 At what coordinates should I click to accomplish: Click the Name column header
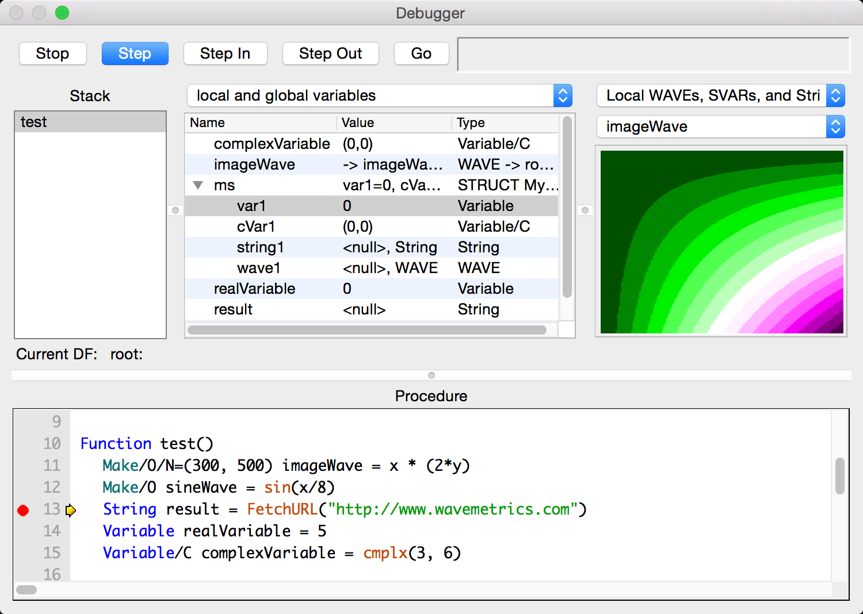(x=261, y=123)
